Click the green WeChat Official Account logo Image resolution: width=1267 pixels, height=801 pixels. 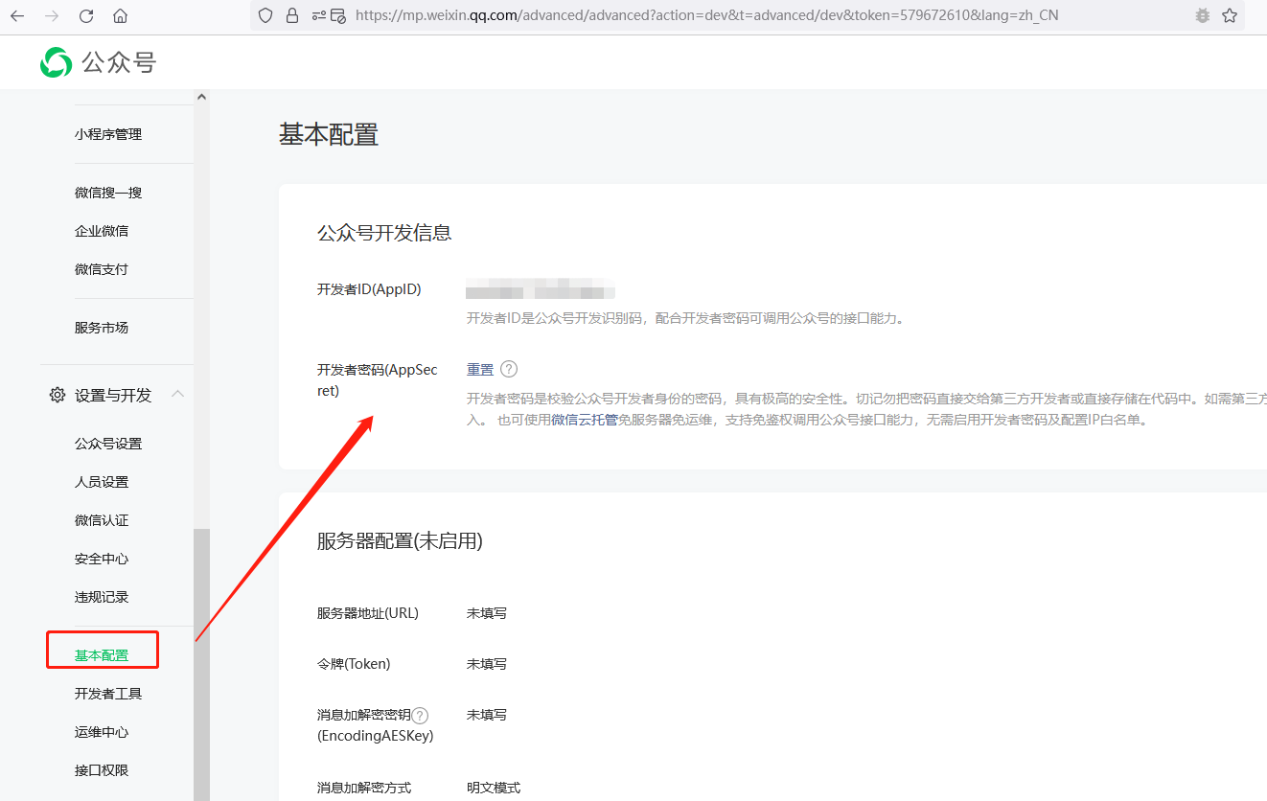(x=56, y=63)
